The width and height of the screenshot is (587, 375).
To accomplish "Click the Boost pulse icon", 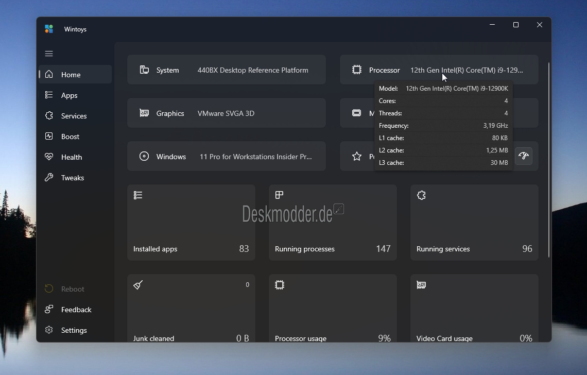I will click(49, 136).
